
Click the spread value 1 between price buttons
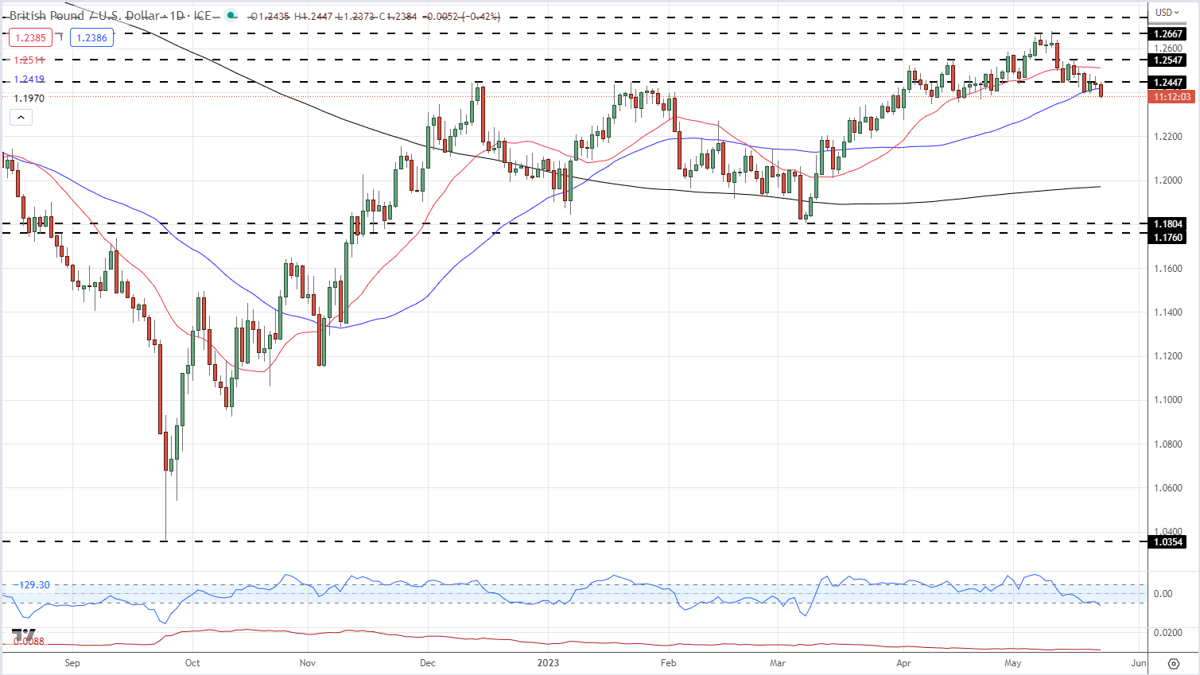(x=60, y=37)
